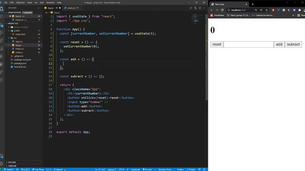
Task: Open the Edit menu
Action: click(11, 2)
